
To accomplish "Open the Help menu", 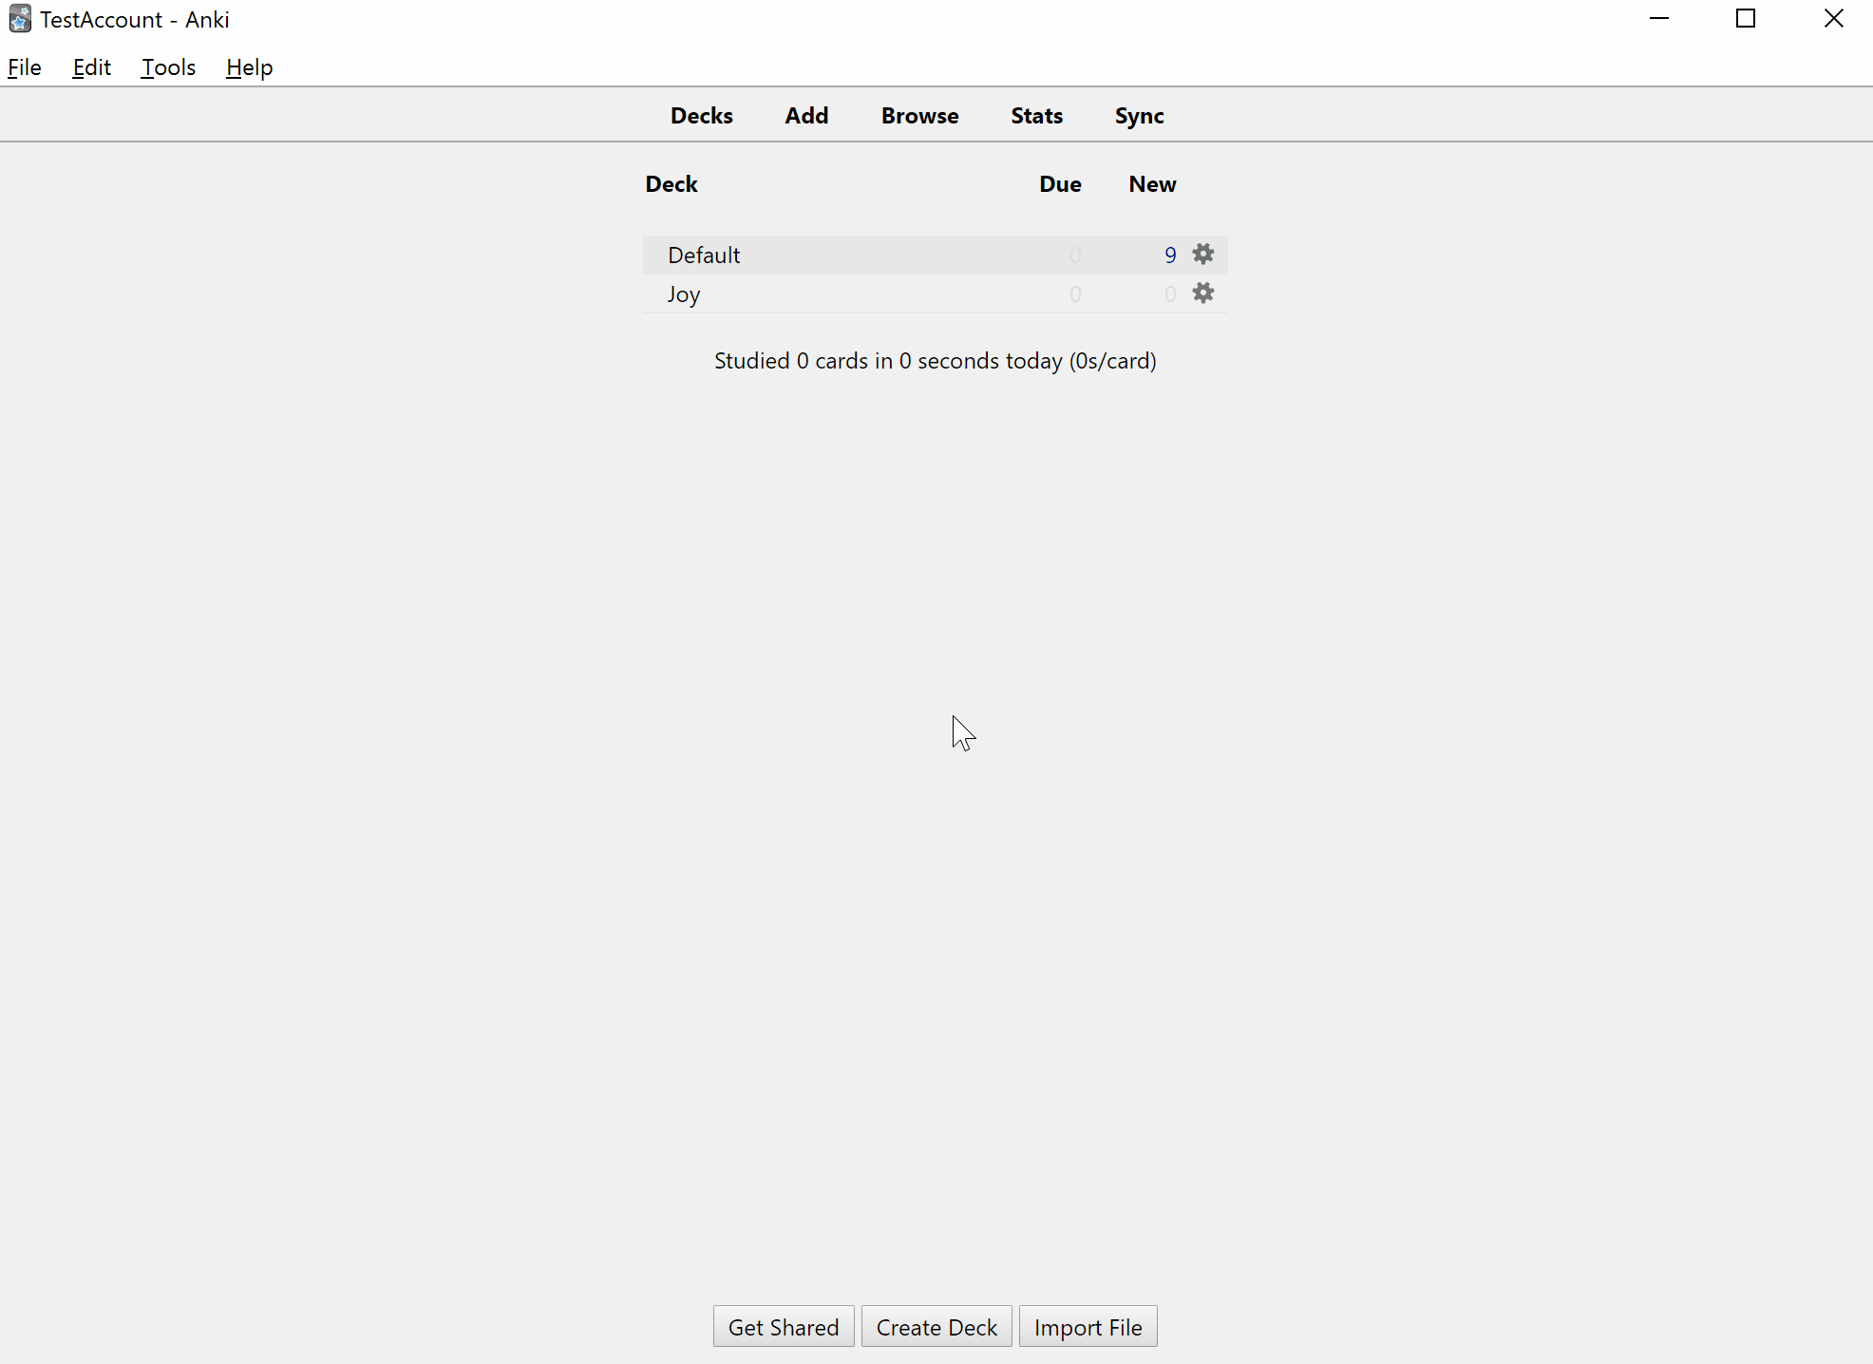I will (x=248, y=66).
